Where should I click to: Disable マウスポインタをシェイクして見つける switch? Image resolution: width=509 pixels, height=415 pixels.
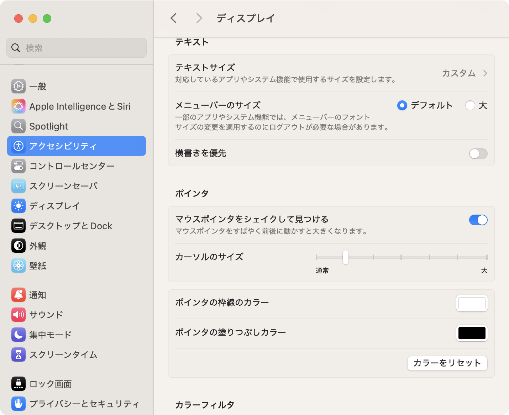click(x=478, y=220)
